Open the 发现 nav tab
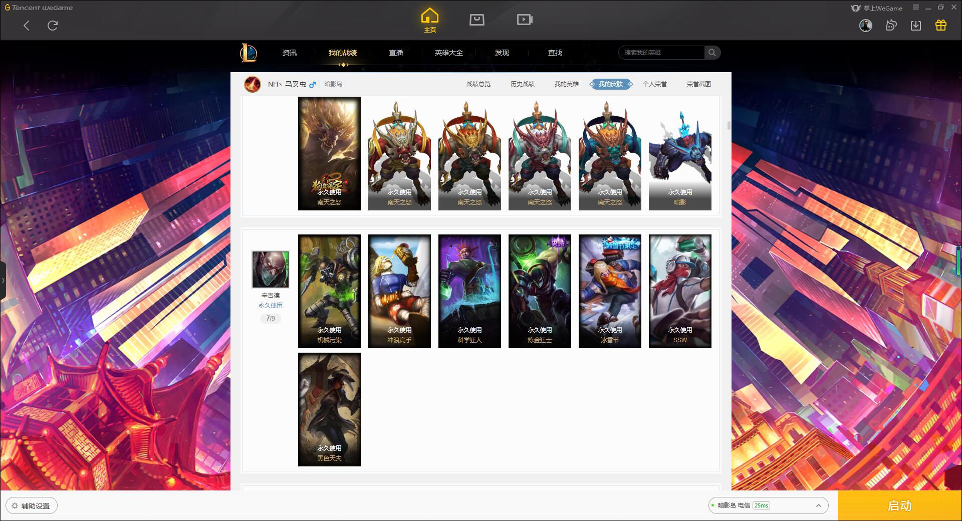The image size is (962, 521). [502, 53]
